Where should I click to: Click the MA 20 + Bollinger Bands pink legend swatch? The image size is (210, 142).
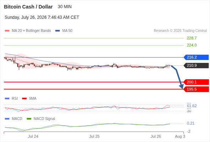pos(7,31)
